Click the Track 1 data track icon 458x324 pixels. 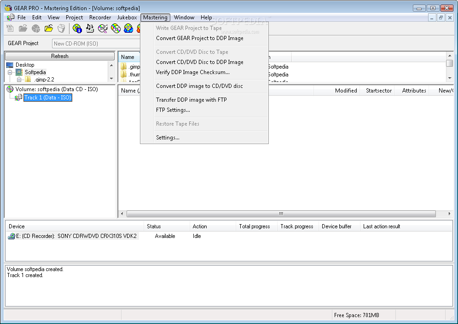(x=18, y=97)
